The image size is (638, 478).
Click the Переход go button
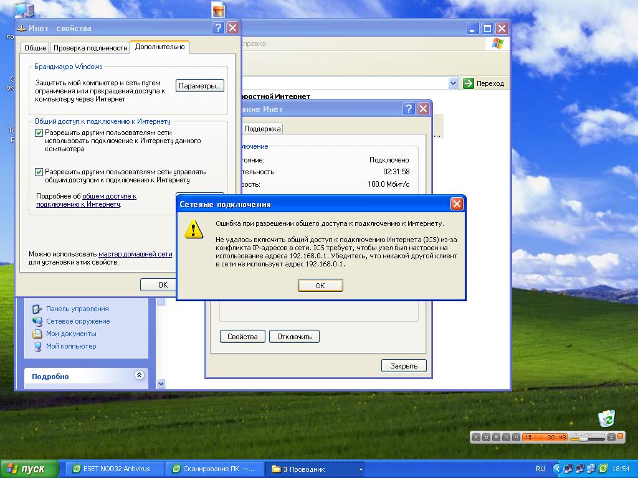tap(483, 83)
